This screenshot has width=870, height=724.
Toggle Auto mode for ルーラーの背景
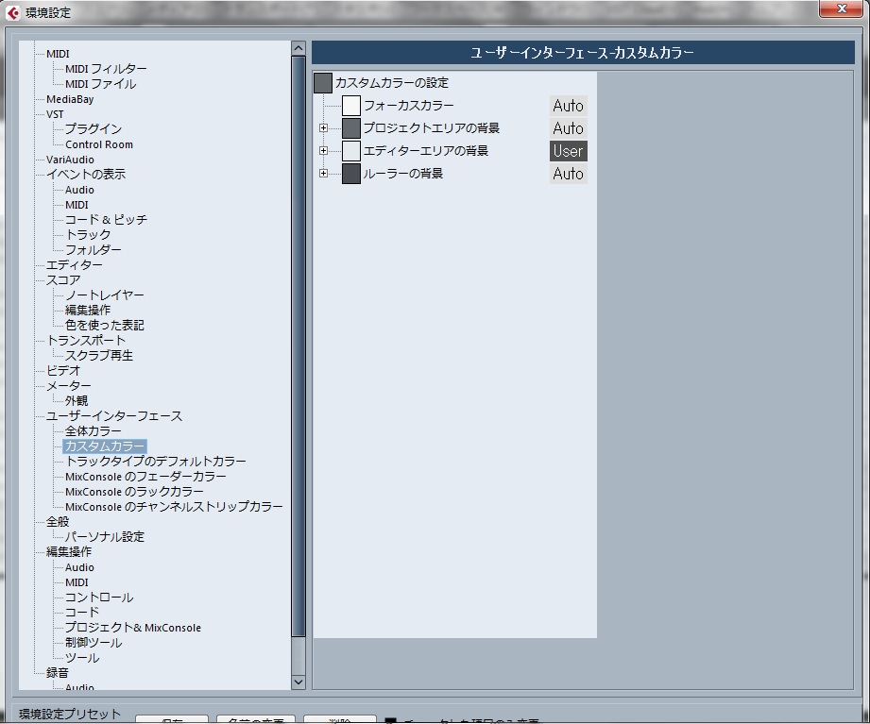pyautogui.click(x=568, y=174)
